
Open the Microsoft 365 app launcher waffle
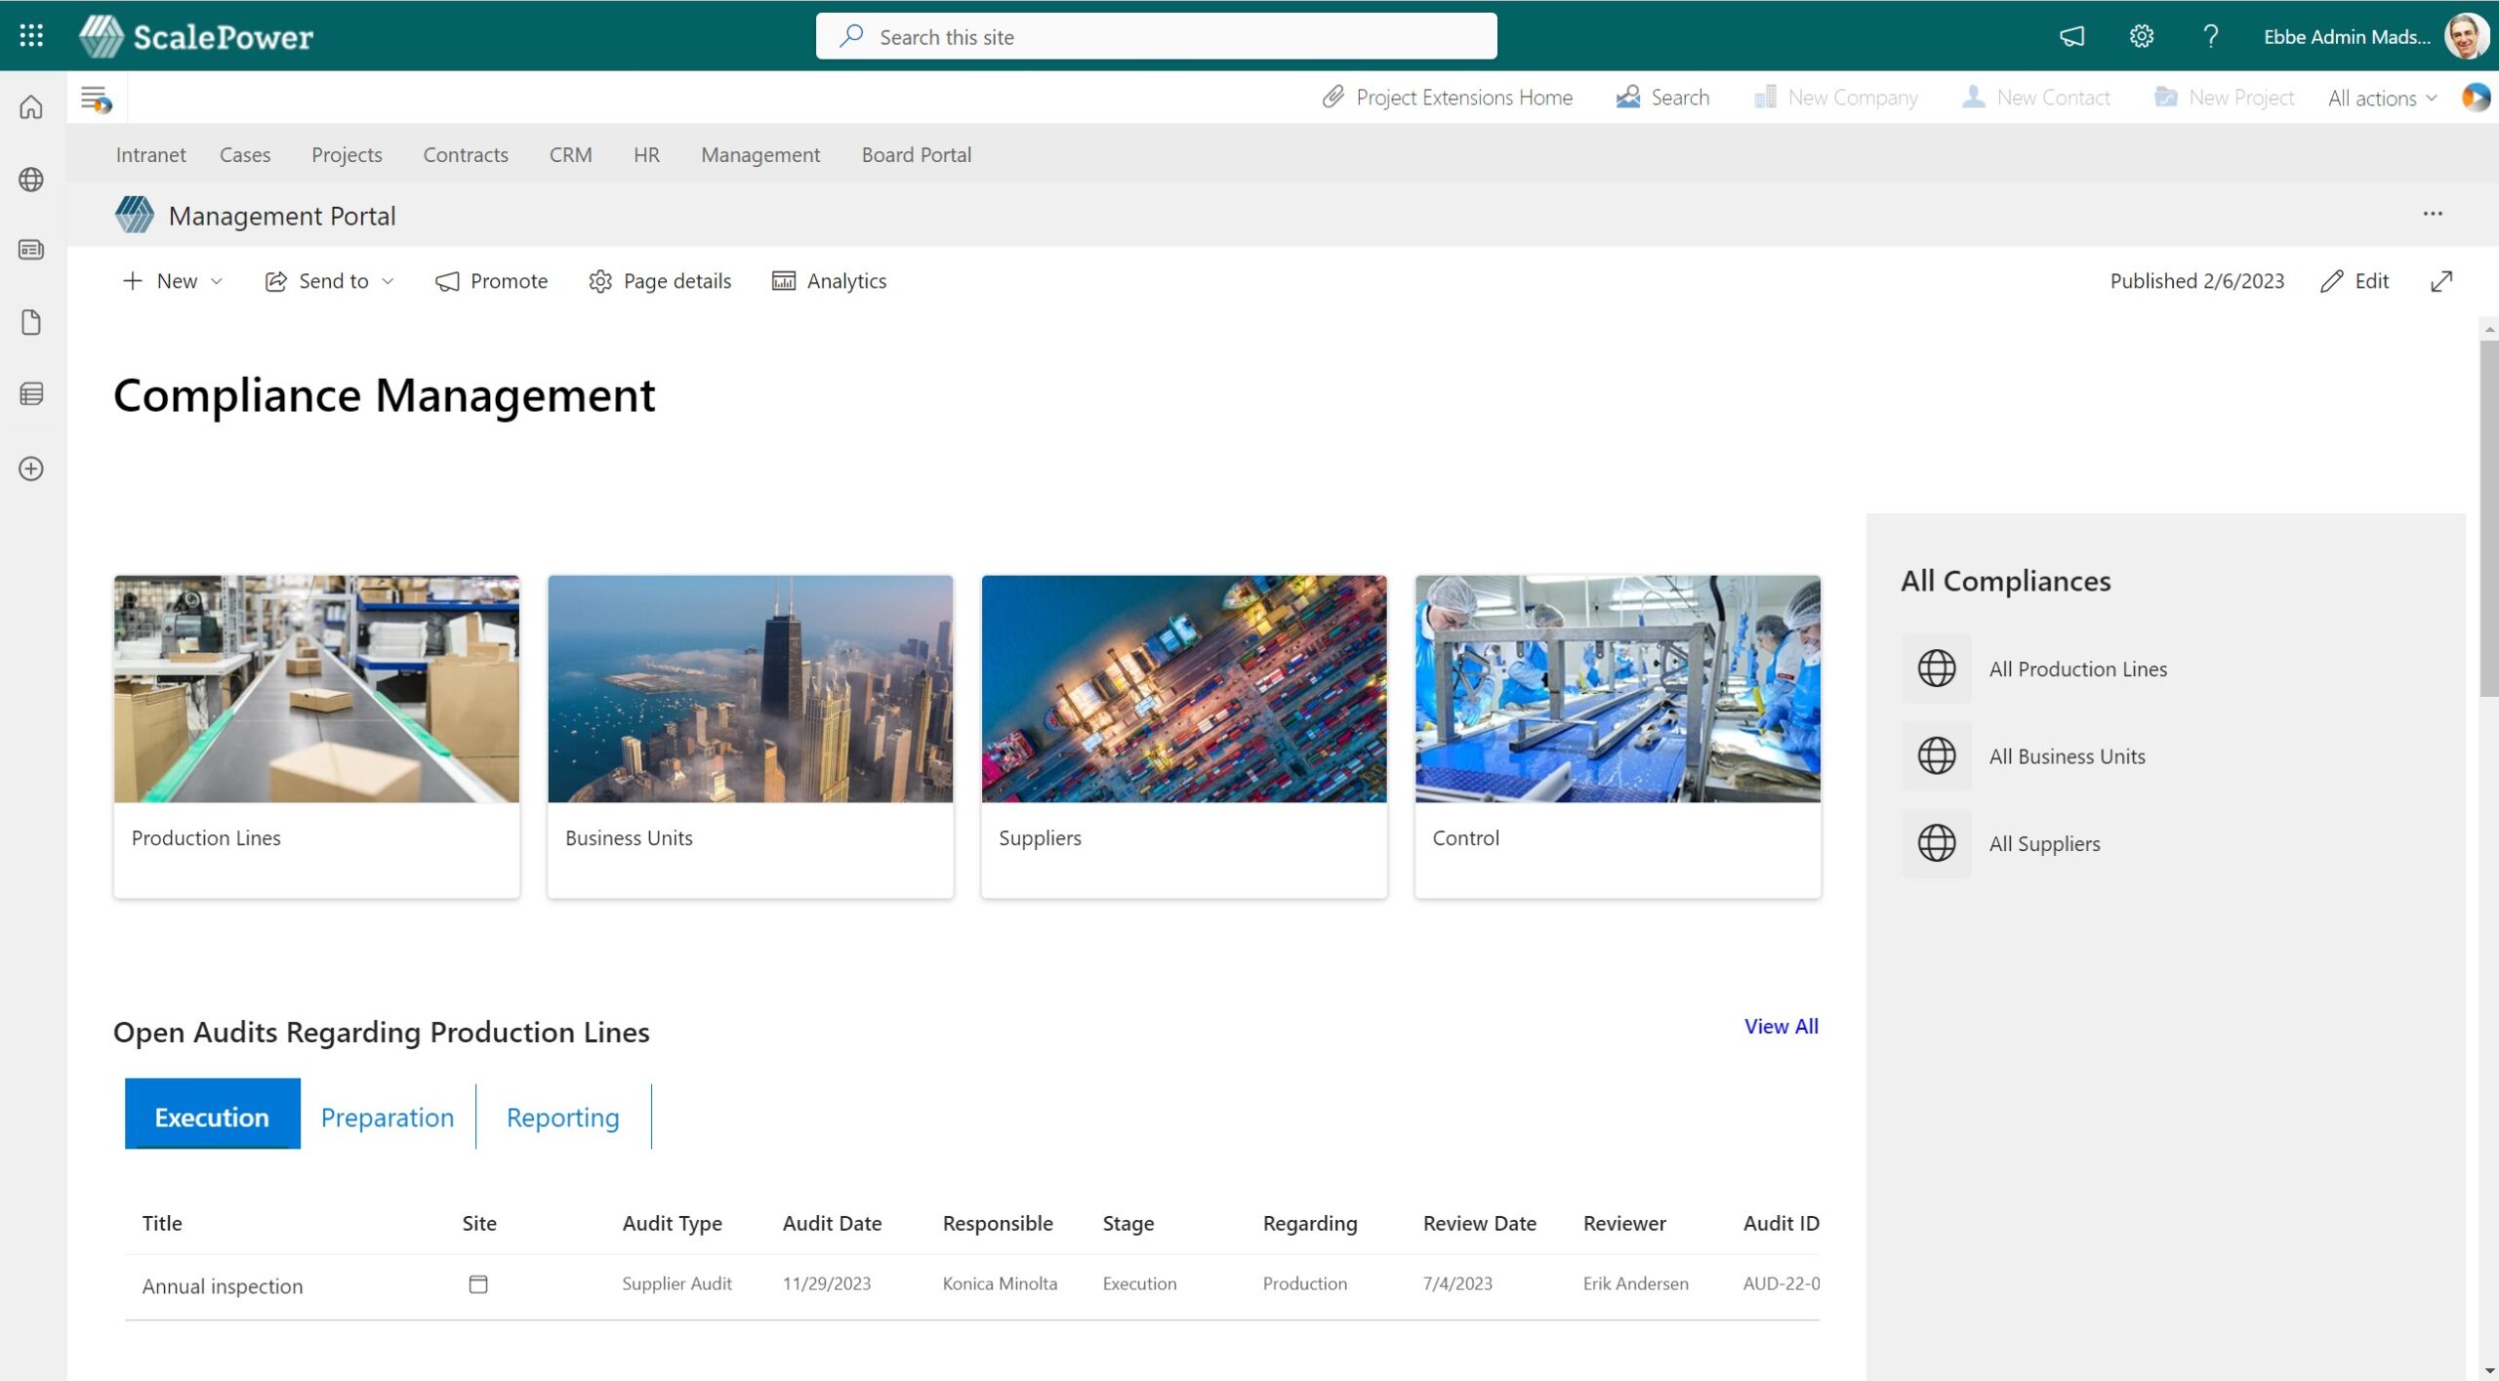(x=30, y=36)
